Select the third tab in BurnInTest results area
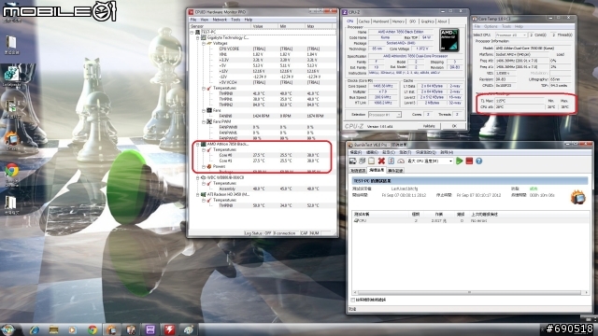 (395, 171)
